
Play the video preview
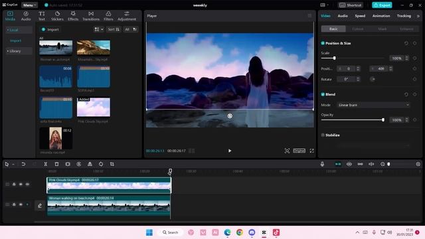230,151
